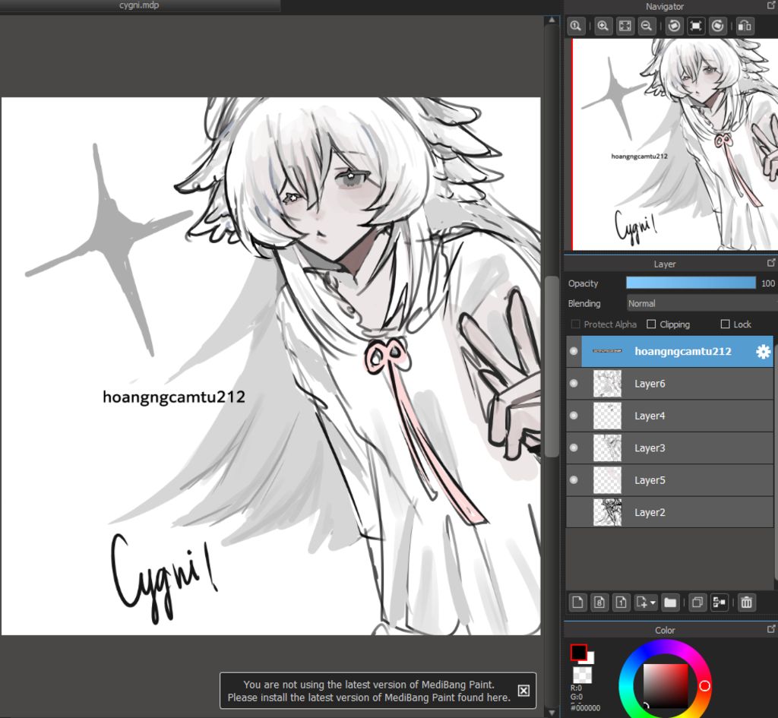Hide Layer3 visibility dot
The height and width of the screenshot is (718, 778).
(x=574, y=448)
